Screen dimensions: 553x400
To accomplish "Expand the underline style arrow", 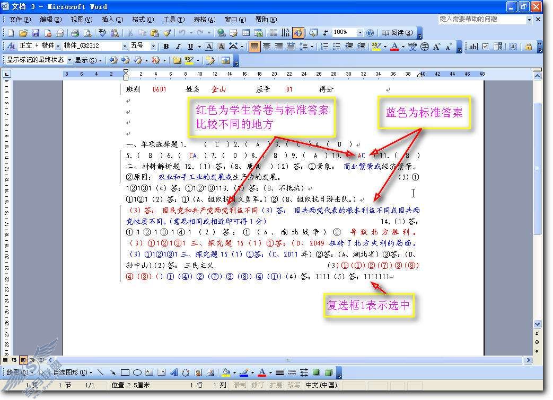I will click(199, 46).
